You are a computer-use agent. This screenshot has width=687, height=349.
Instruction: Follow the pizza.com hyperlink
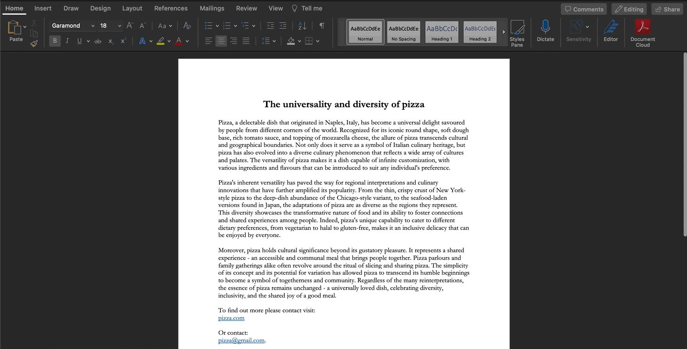[x=231, y=318]
